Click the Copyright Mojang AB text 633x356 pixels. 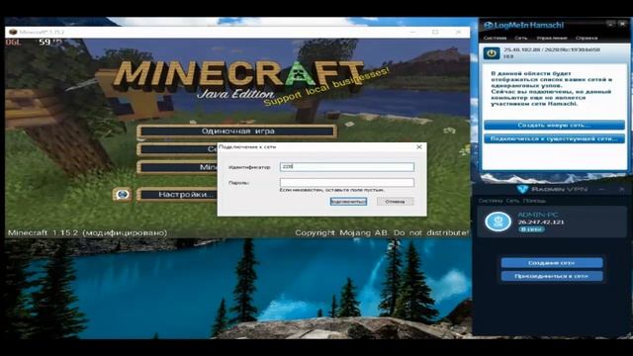point(382,233)
